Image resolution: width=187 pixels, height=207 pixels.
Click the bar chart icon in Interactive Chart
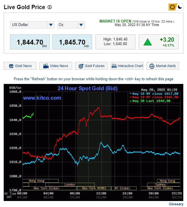tap(114, 66)
